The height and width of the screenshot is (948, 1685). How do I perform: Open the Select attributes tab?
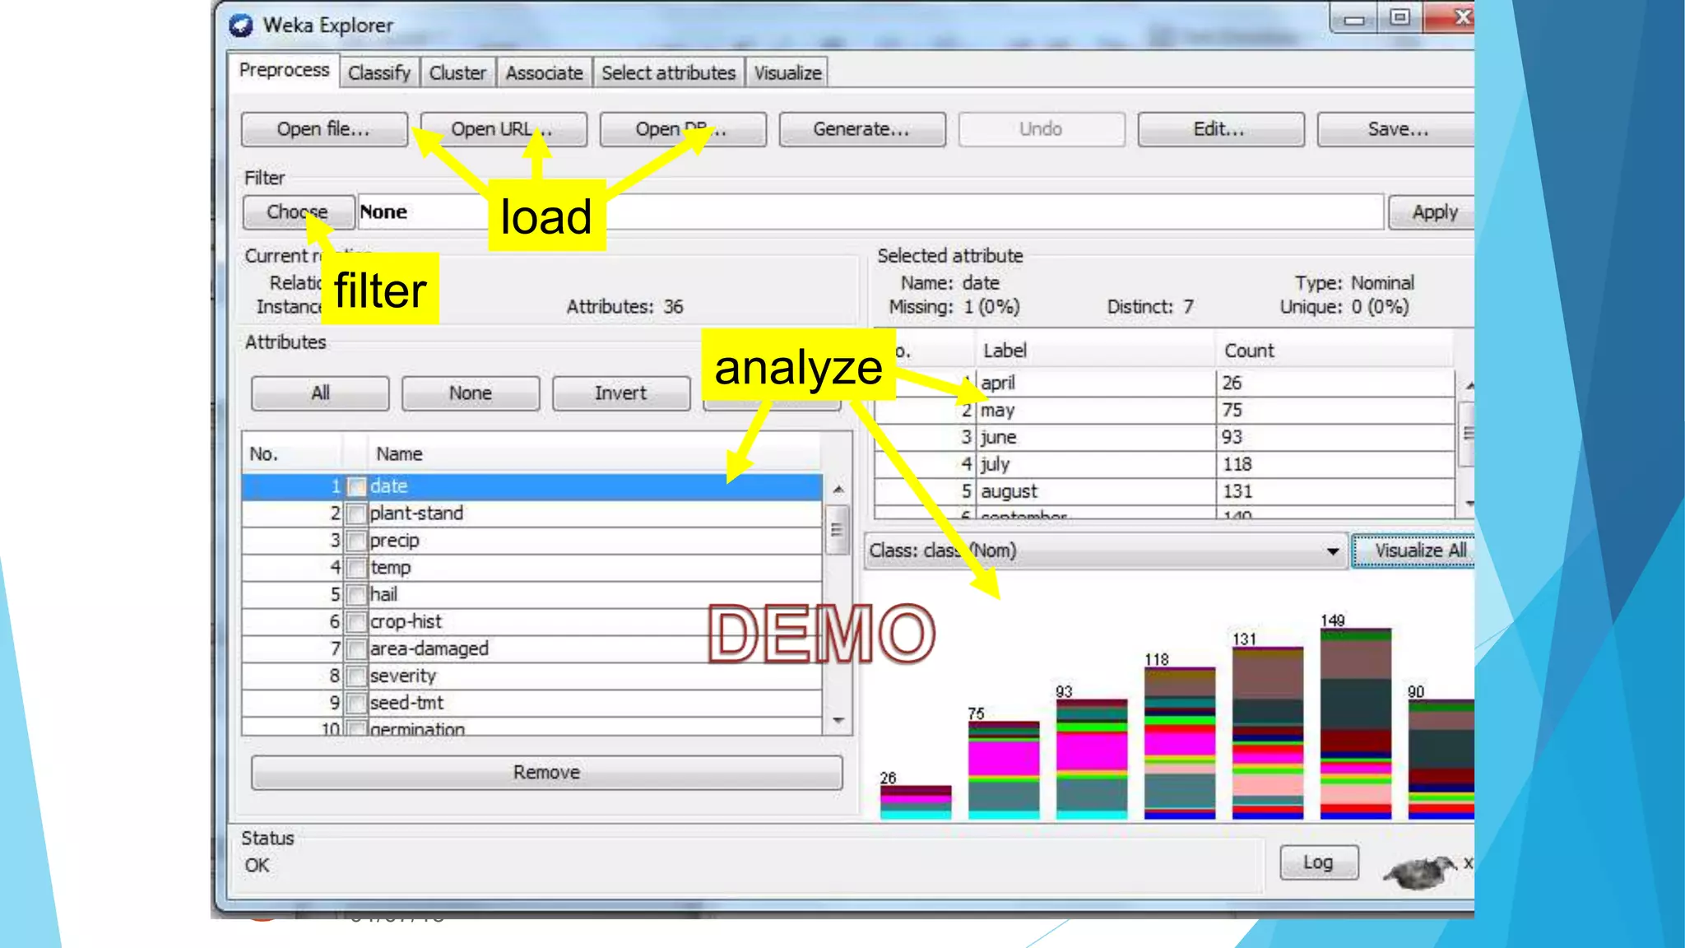coord(668,72)
